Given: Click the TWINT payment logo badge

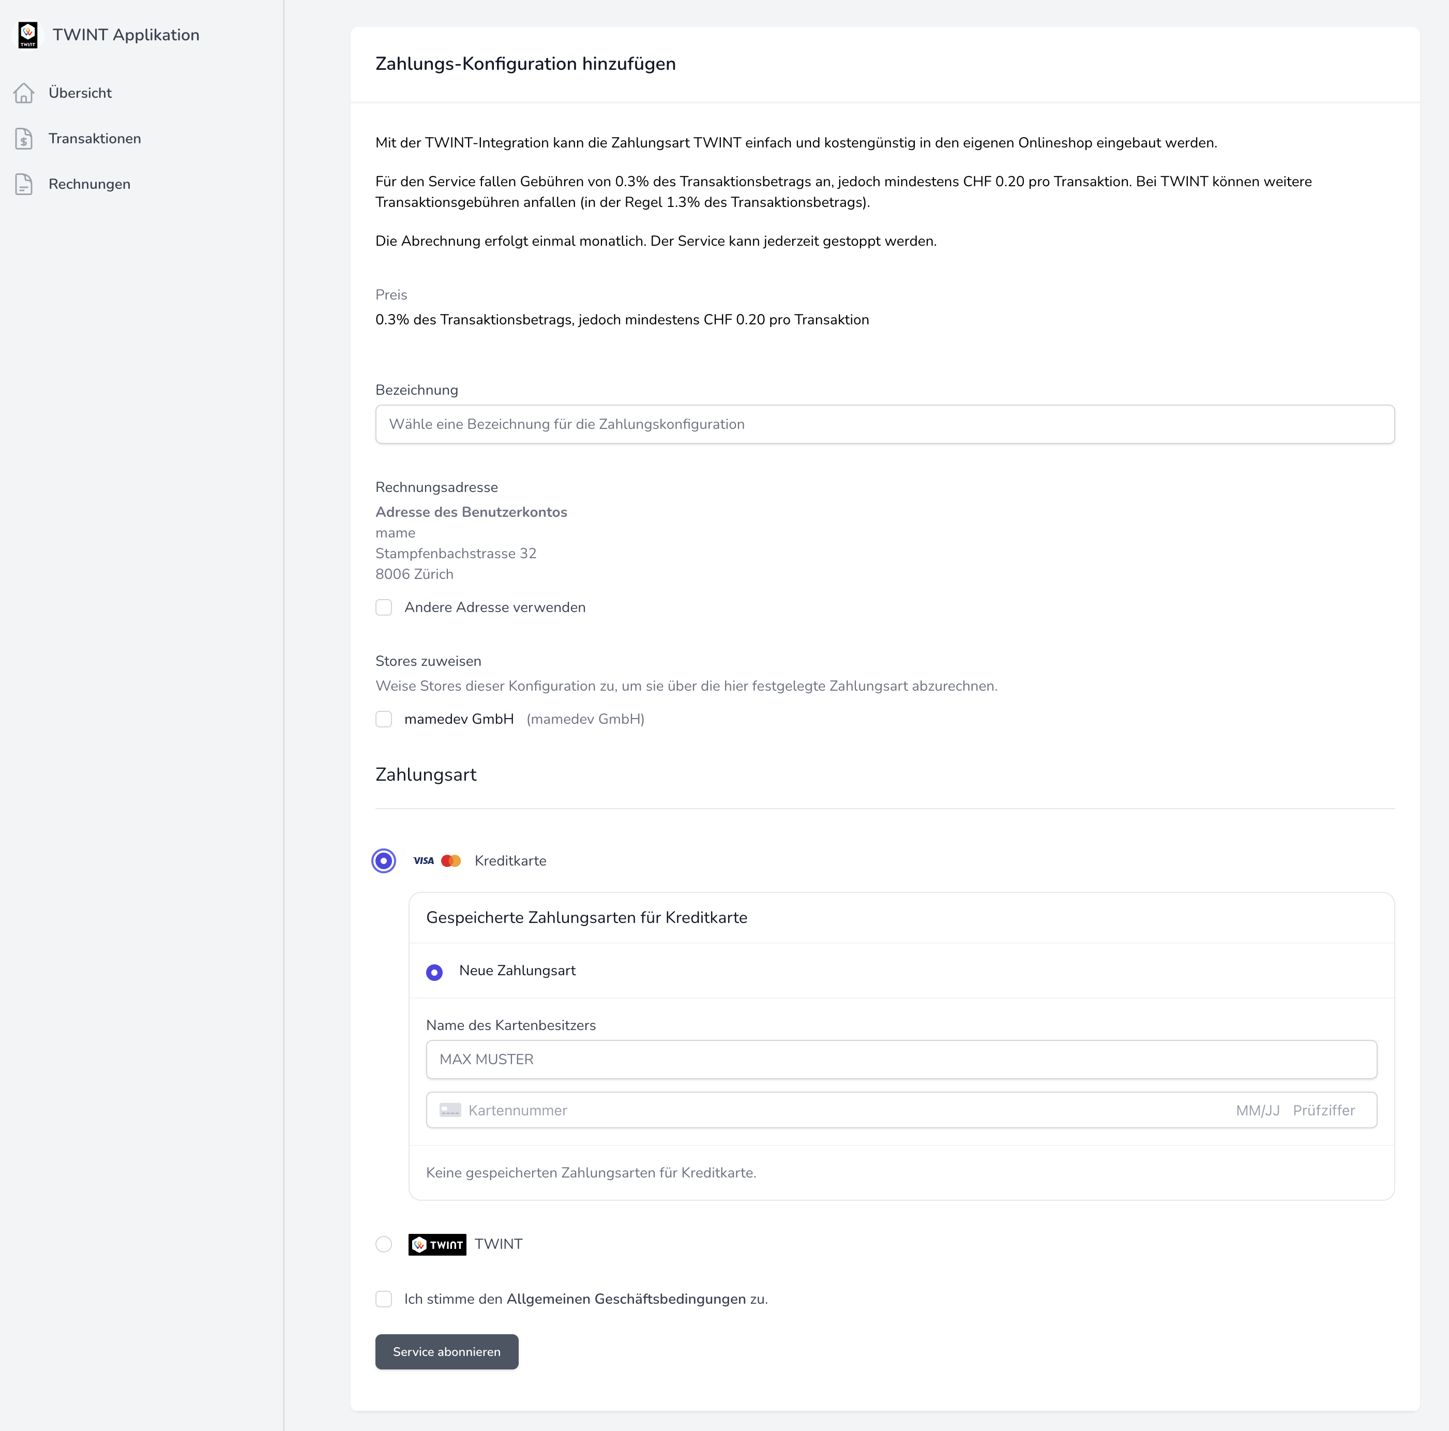Looking at the screenshot, I should click(x=437, y=1245).
